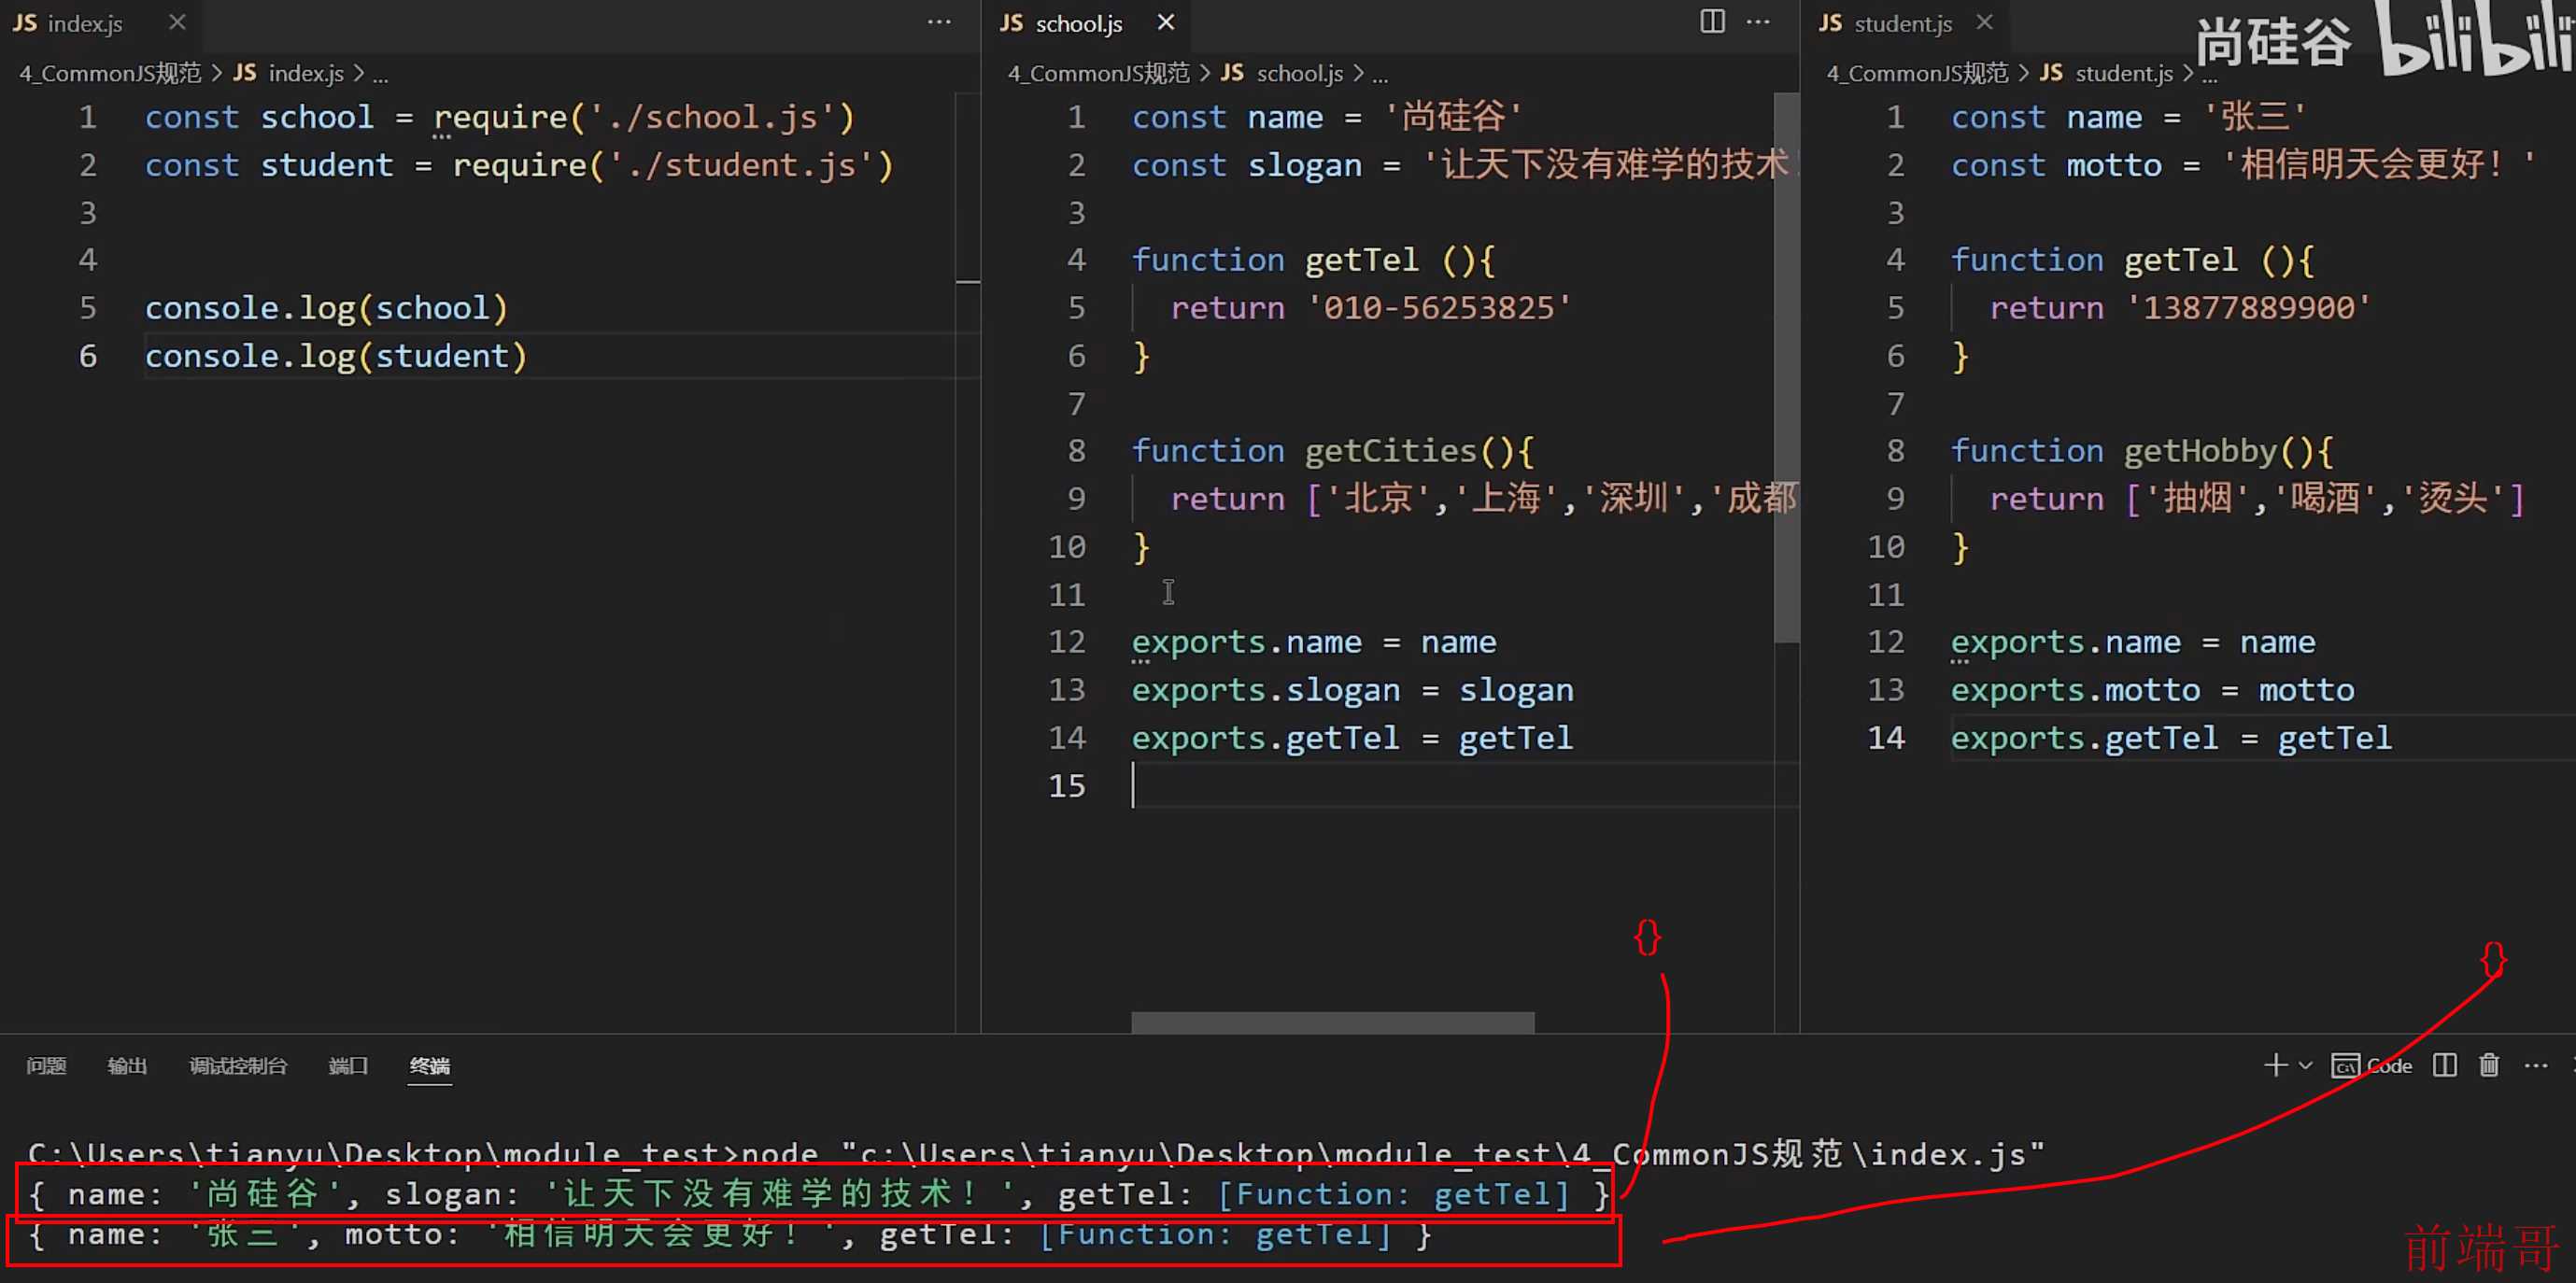
Task: Click 'exports.name = name' in school.js
Action: coord(1314,642)
